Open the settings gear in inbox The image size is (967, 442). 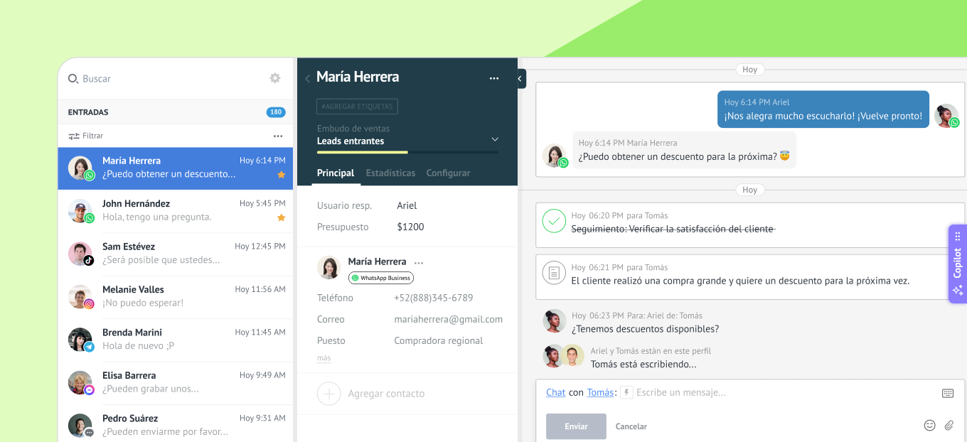(275, 78)
